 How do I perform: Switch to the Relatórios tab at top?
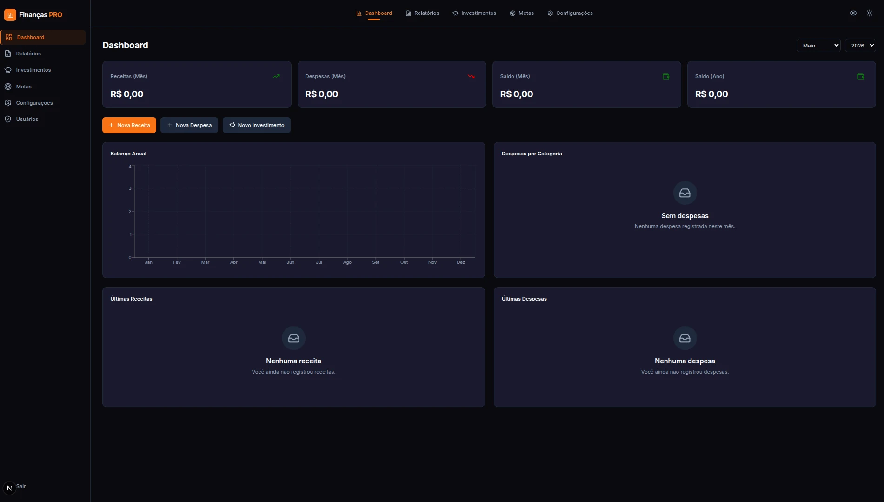point(422,13)
